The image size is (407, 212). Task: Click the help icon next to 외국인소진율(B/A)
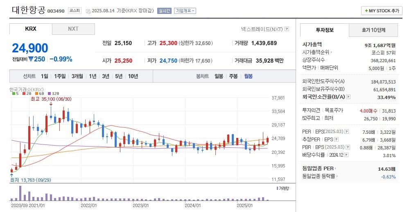[x=348, y=97]
